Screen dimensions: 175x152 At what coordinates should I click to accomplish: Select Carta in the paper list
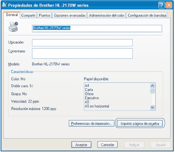(x=89, y=90)
